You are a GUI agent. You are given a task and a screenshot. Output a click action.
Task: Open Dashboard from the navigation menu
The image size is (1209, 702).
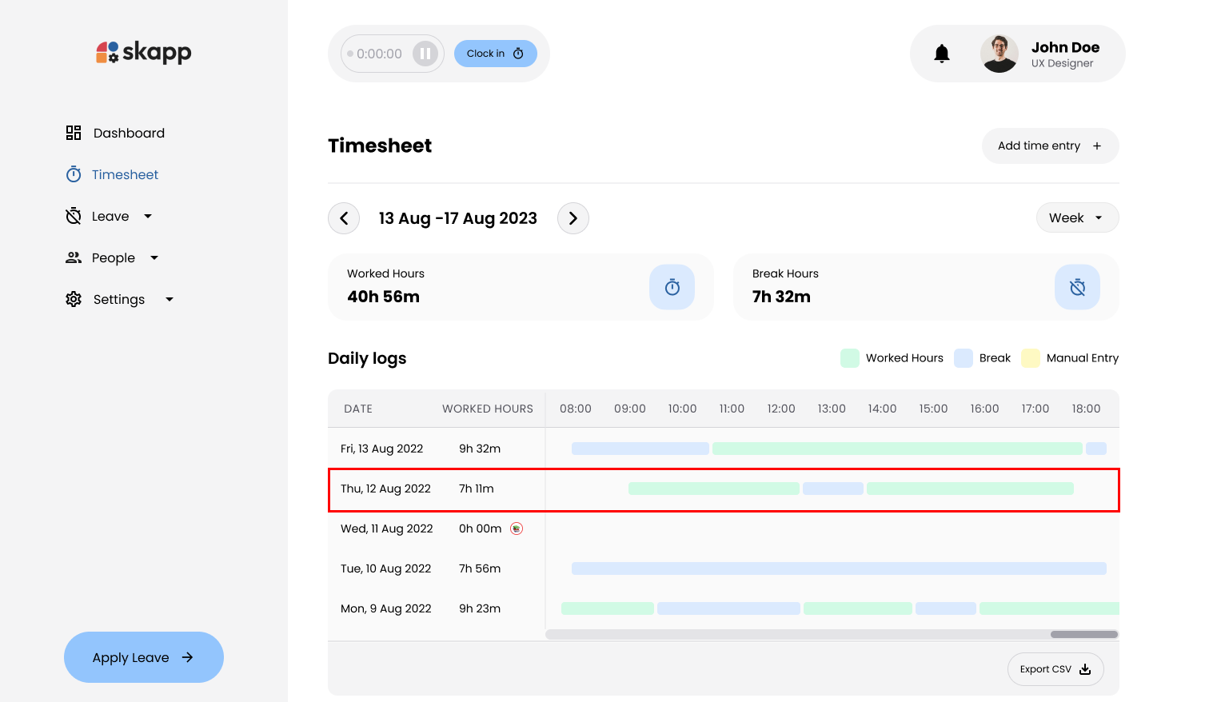click(129, 133)
